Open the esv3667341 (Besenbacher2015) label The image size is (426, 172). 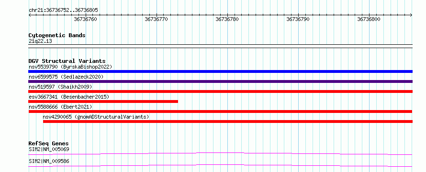(x=69, y=97)
